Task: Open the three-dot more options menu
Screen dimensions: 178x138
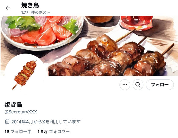Action: coord(125,85)
